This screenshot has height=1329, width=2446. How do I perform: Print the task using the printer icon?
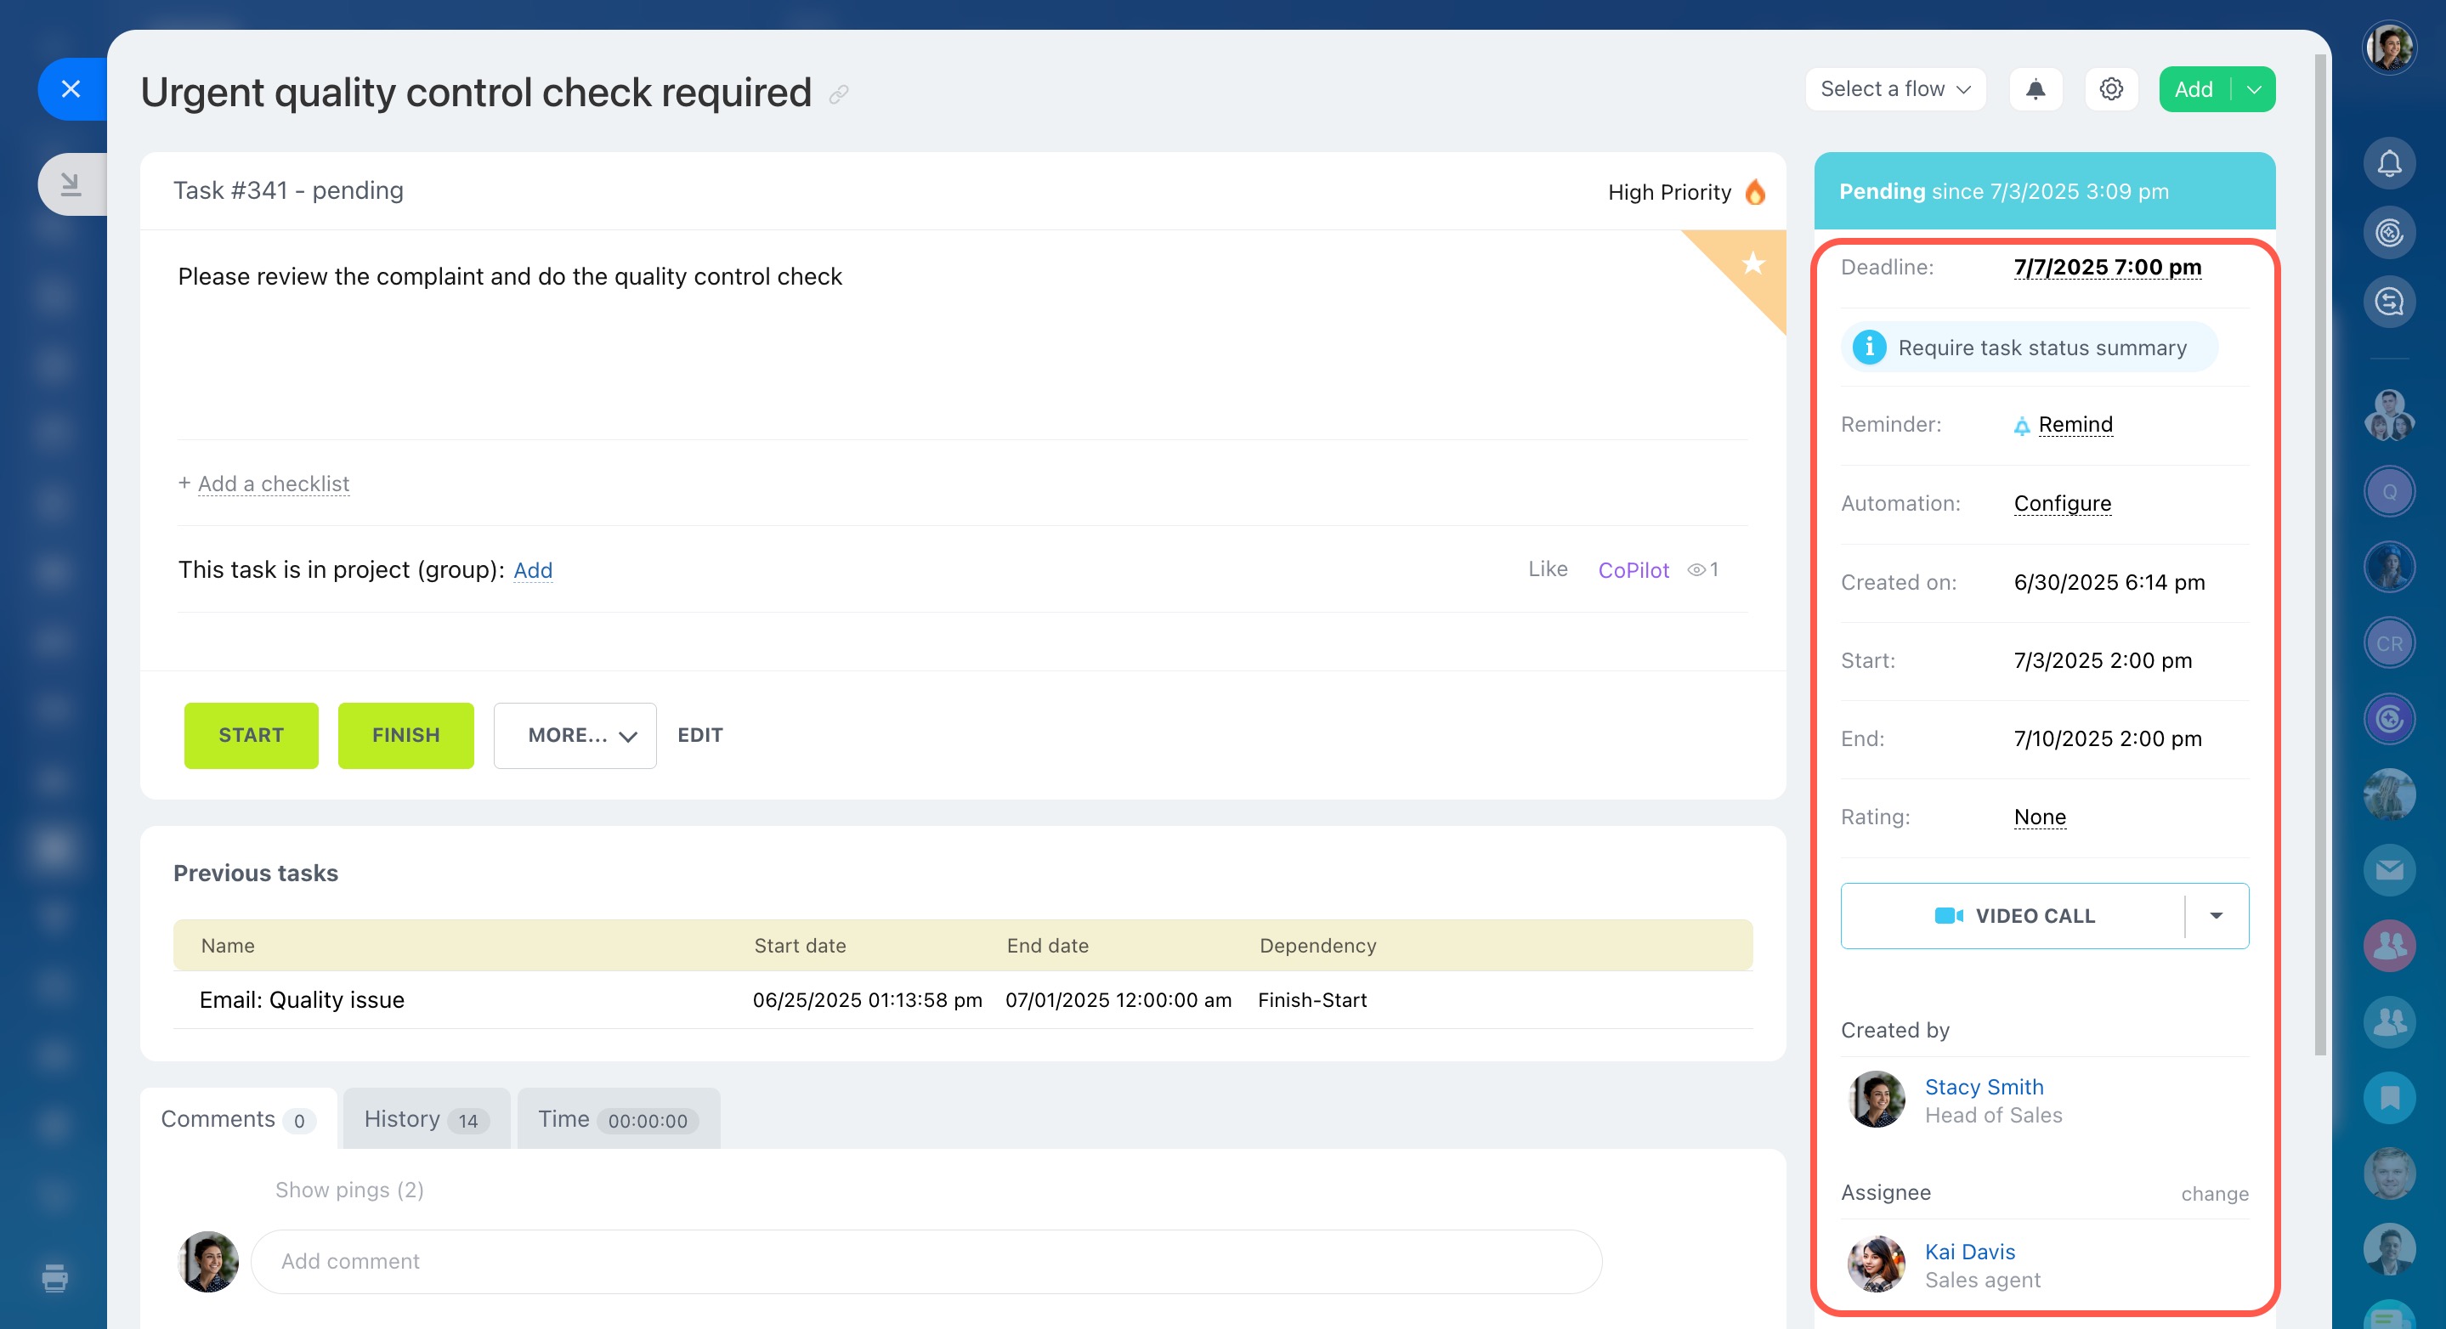(55, 1278)
